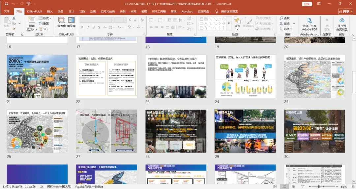356x189 pixels.
Task: Toggle Strikethrough abc button
Action: (105, 27)
